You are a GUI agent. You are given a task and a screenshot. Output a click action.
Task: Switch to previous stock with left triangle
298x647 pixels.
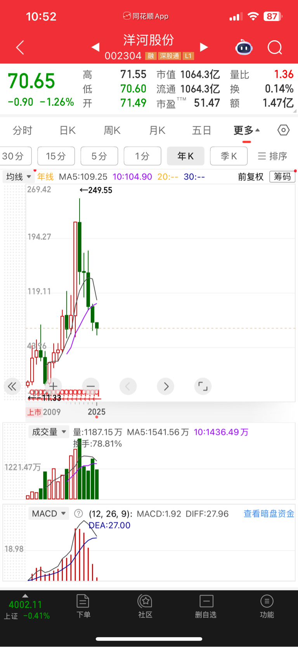pos(95,47)
